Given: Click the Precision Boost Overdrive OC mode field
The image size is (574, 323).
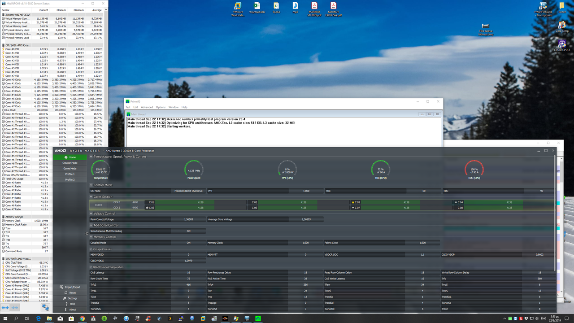Looking at the screenshot, I should click(188, 191).
